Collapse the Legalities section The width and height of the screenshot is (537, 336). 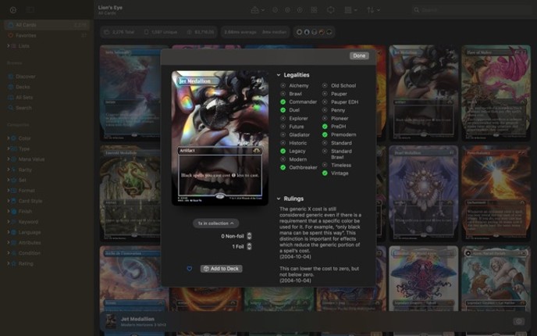(279, 75)
